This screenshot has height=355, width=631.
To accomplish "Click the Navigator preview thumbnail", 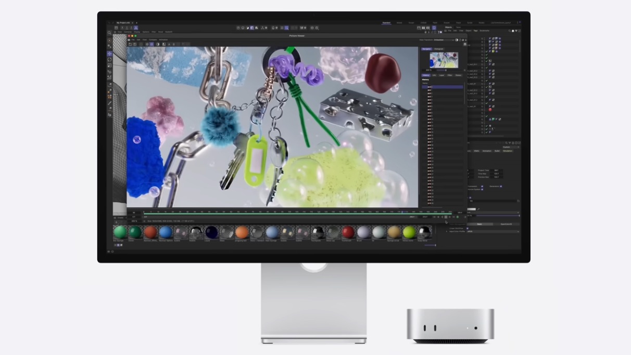I will (444, 60).
